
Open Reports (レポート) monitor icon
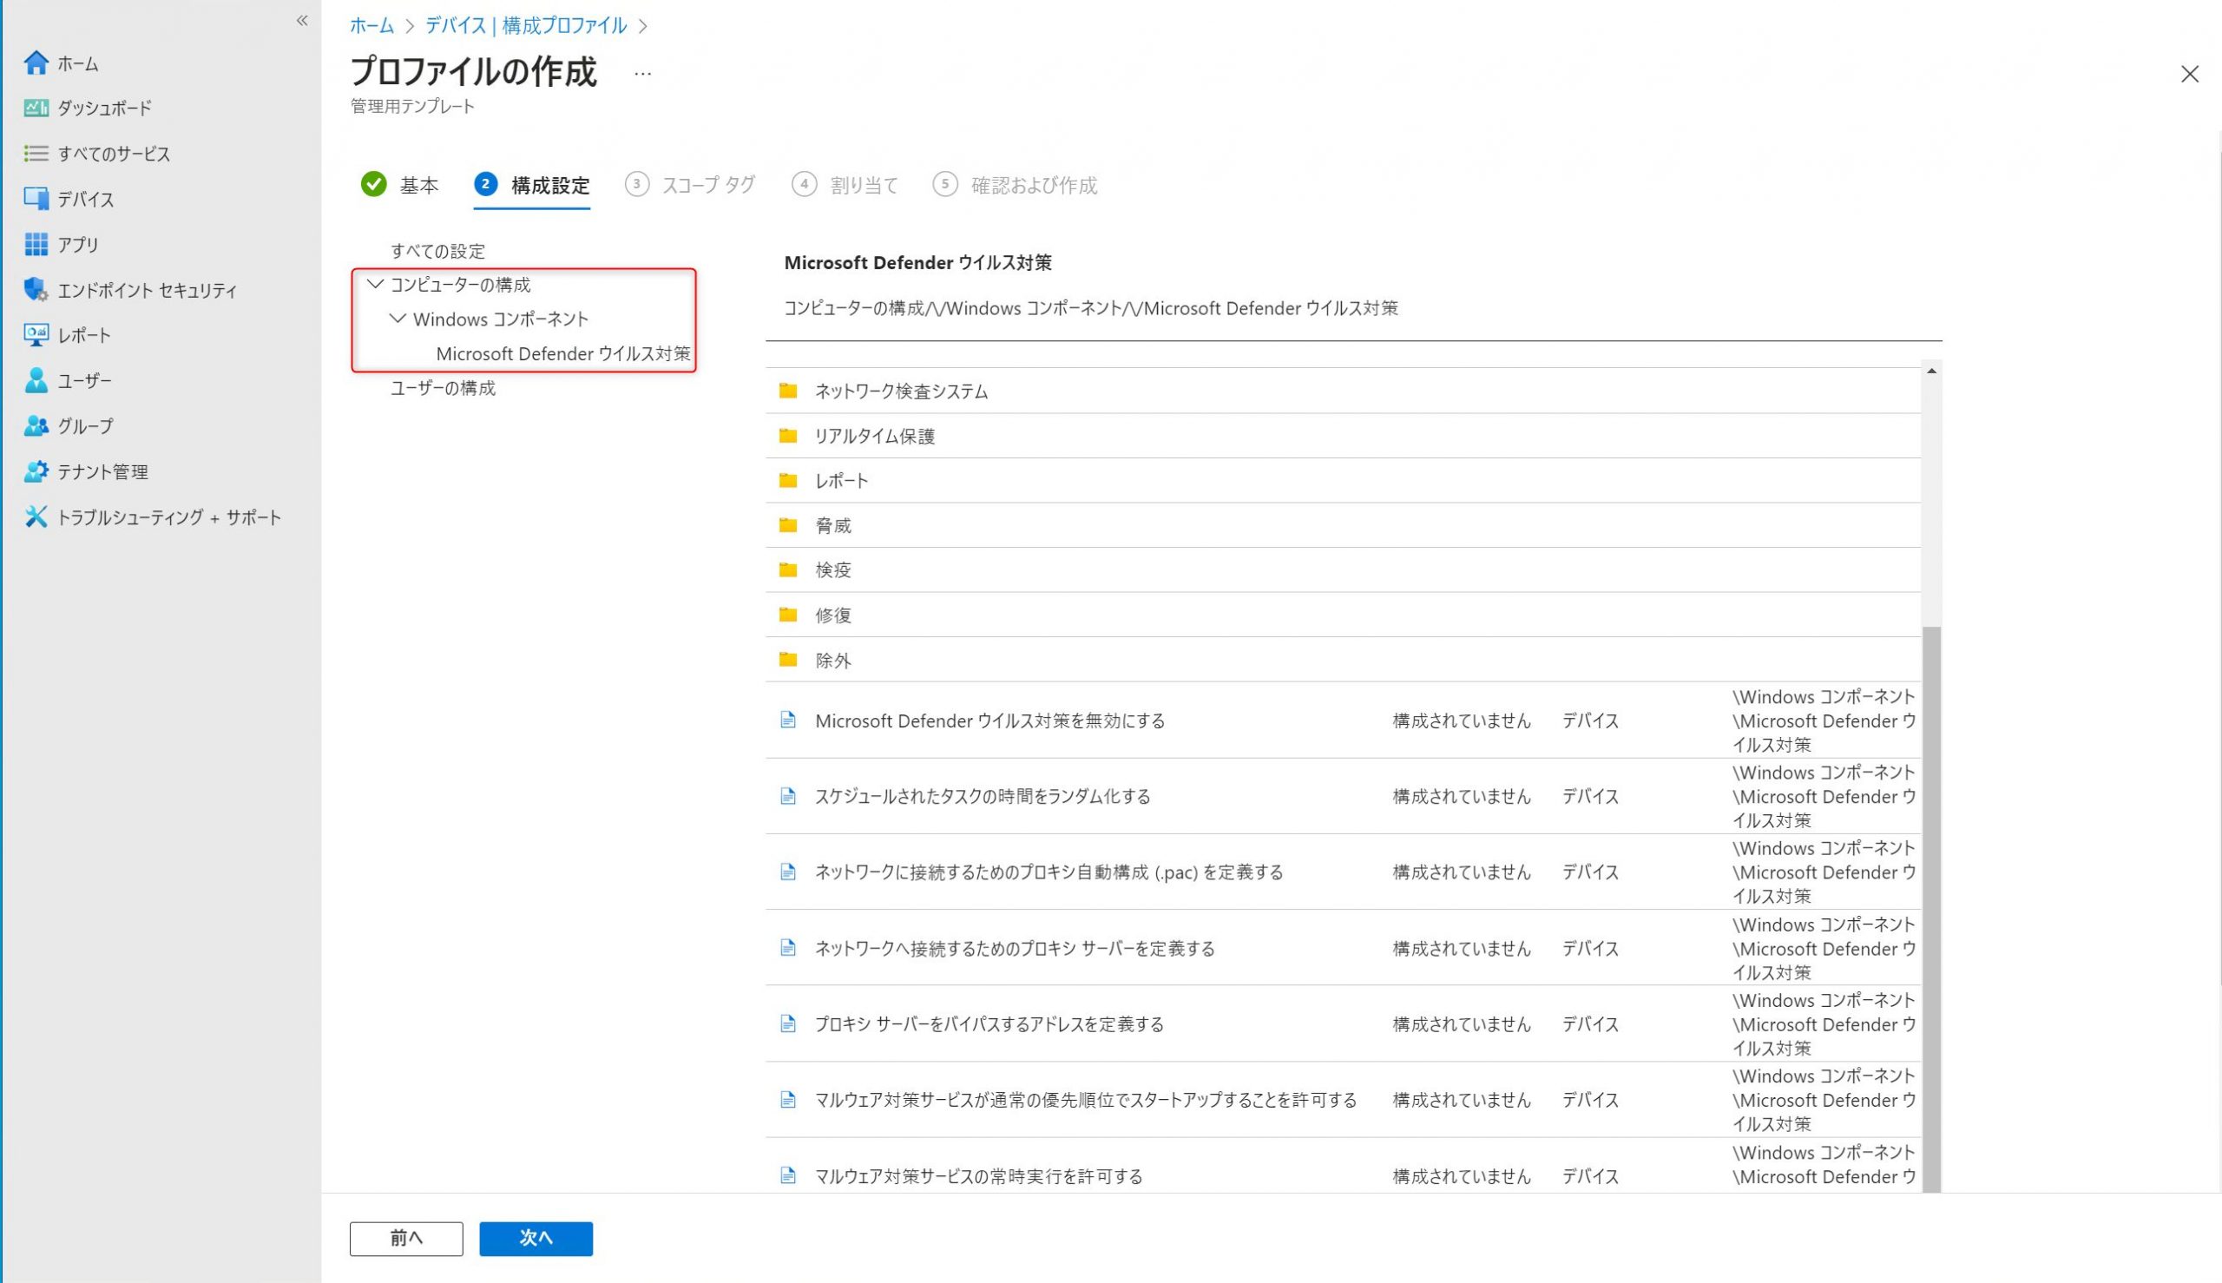tap(36, 335)
